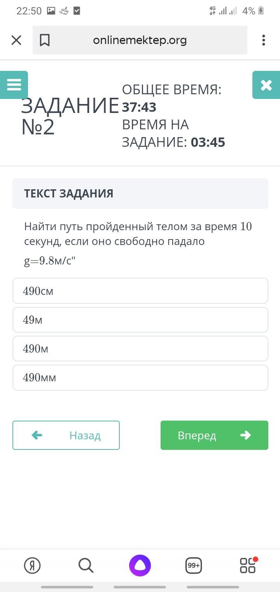This screenshot has width=280, height=592.
Task: Tap the browser close X icon
Action: pyautogui.click(x=16, y=40)
